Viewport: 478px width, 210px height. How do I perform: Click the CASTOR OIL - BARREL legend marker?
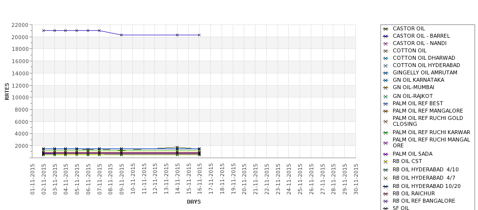(x=386, y=36)
